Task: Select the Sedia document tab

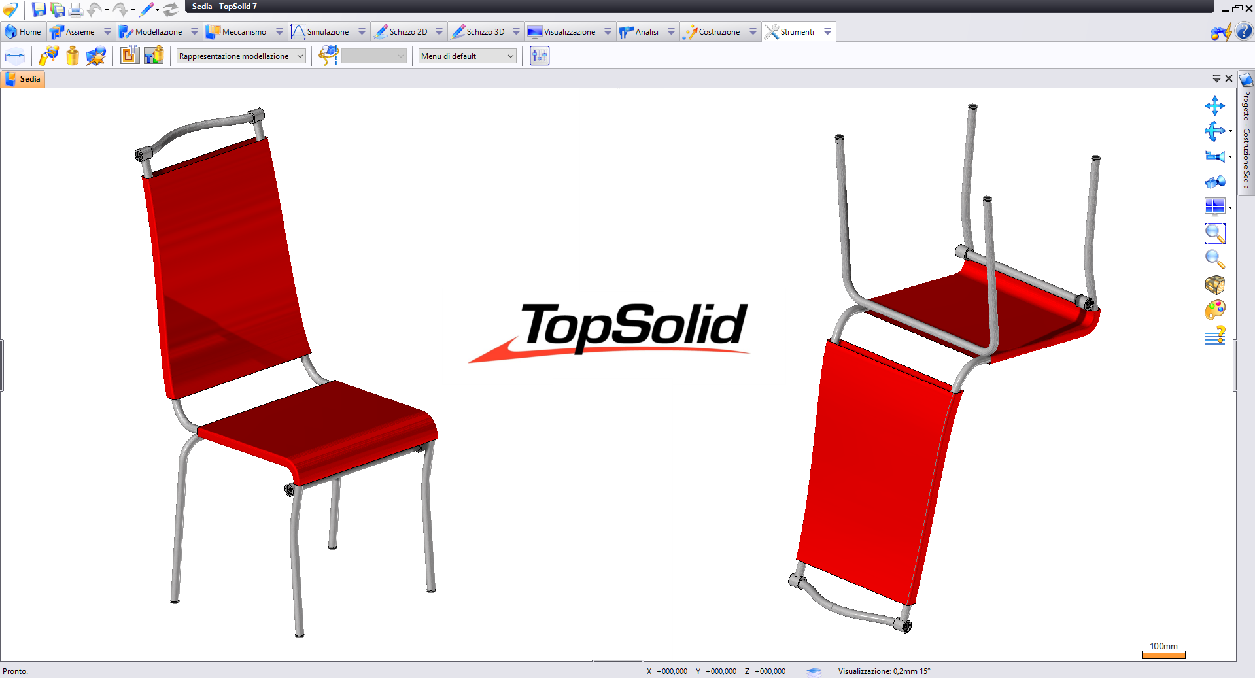Action: (x=24, y=78)
